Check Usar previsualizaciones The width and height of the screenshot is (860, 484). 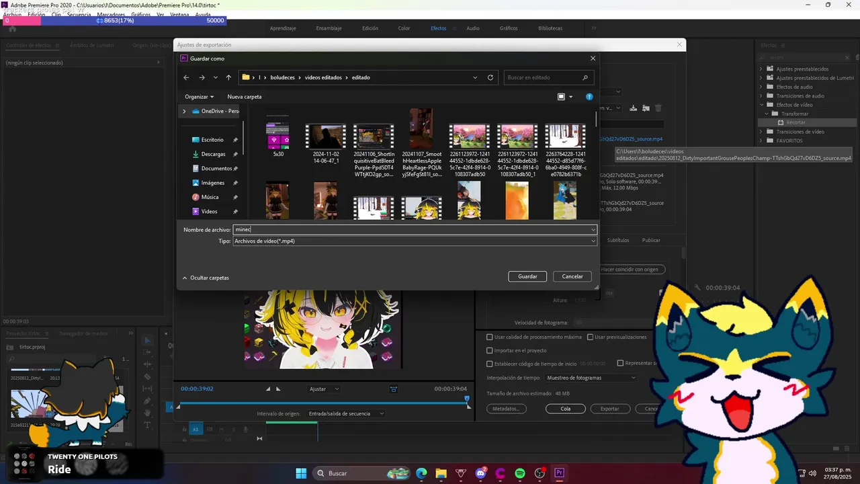click(591, 337)
